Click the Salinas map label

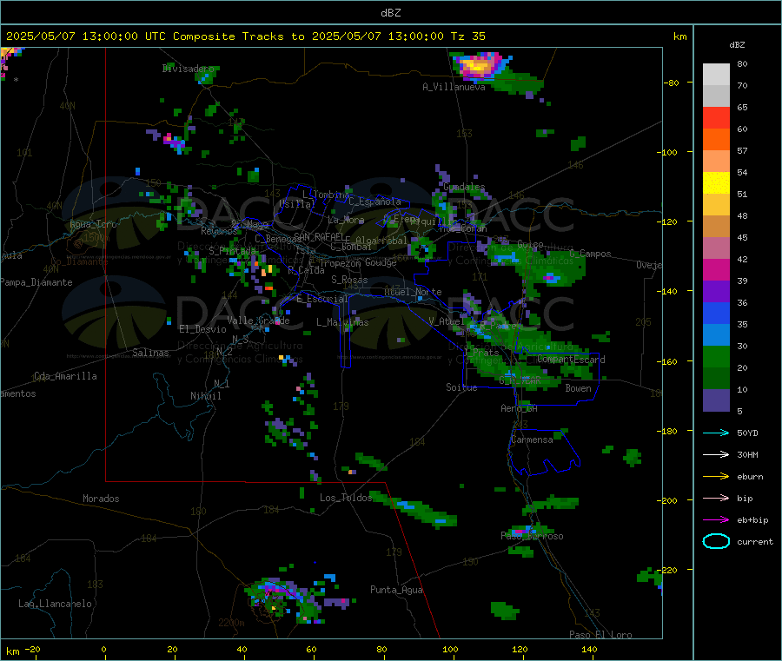(150, 353)
